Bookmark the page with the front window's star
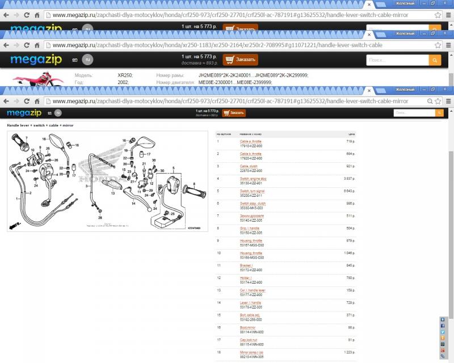Viewport: 454px width, 363px height. click(x=438, y=101)
